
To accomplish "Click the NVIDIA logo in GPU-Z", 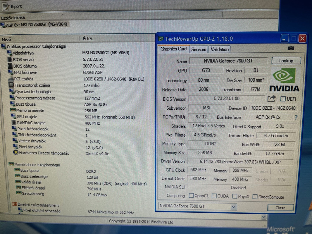I will [x=284, y=80].
